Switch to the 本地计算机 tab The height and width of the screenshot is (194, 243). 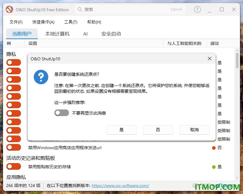[x=57, y=34]
